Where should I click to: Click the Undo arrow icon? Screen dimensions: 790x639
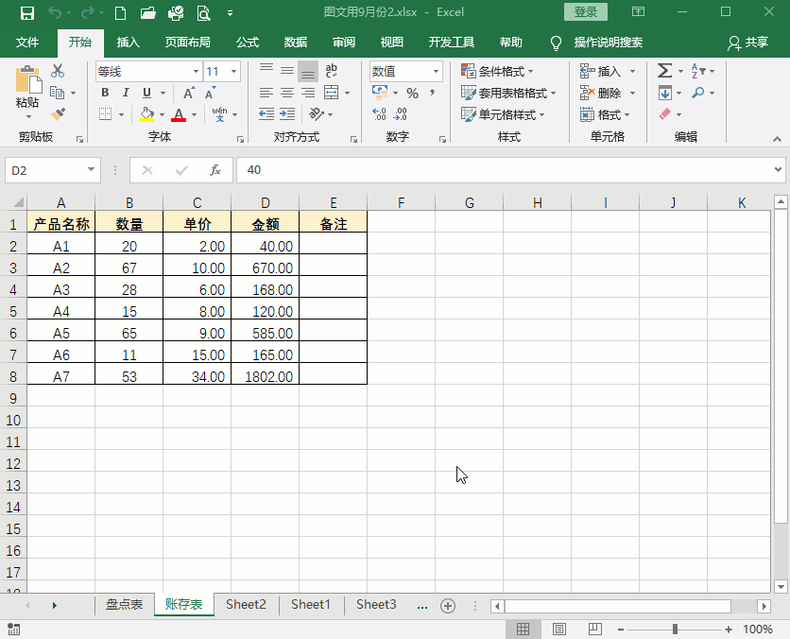pos(55,12)
